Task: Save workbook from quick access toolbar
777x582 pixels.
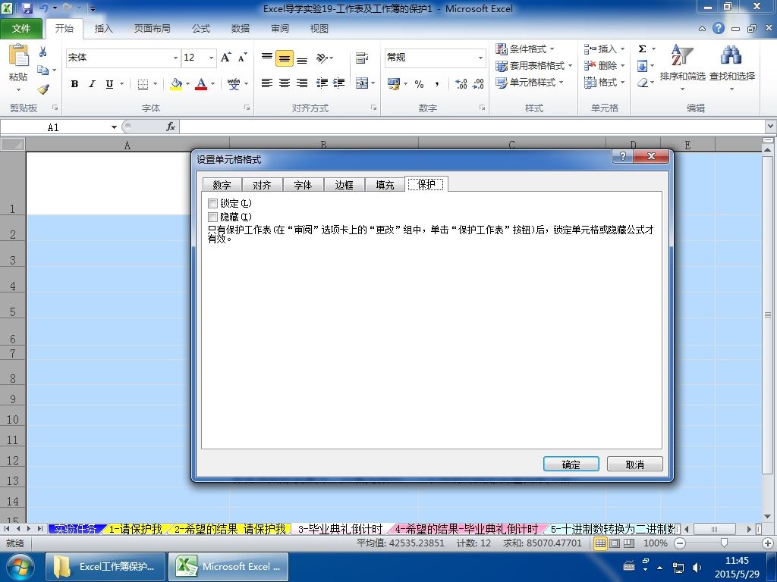Action: pos(27,8)
